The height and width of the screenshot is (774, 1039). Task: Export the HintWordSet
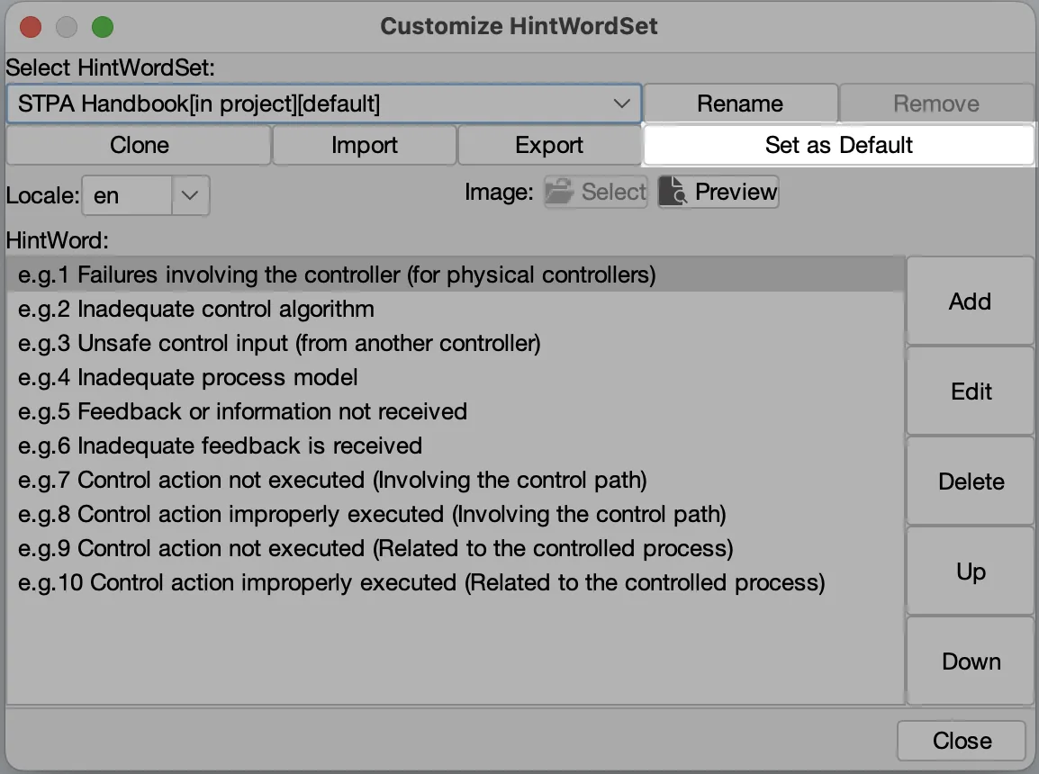[x=549, y=145]
